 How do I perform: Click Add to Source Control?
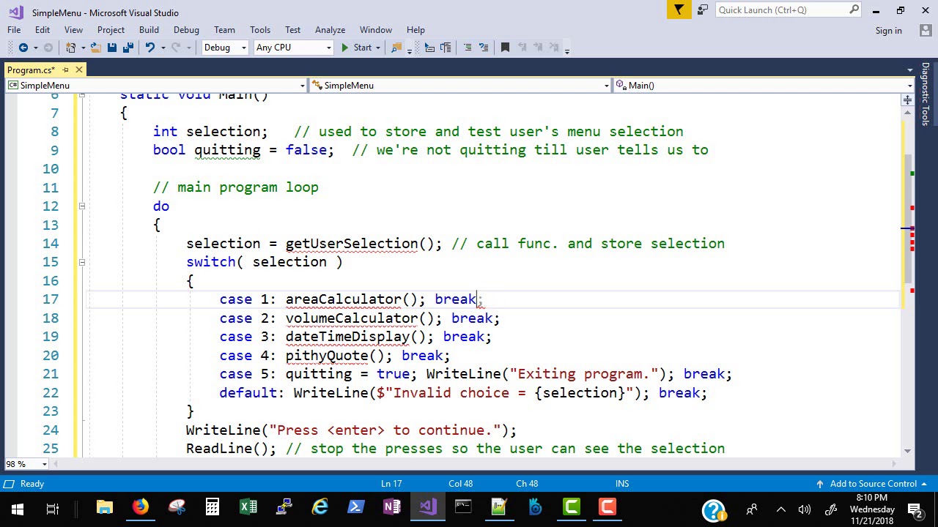coord(873,484)
